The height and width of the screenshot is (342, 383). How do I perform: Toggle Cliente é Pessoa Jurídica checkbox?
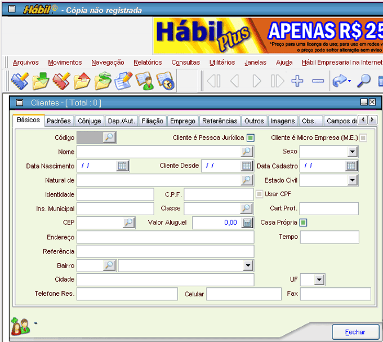[251, 138]
